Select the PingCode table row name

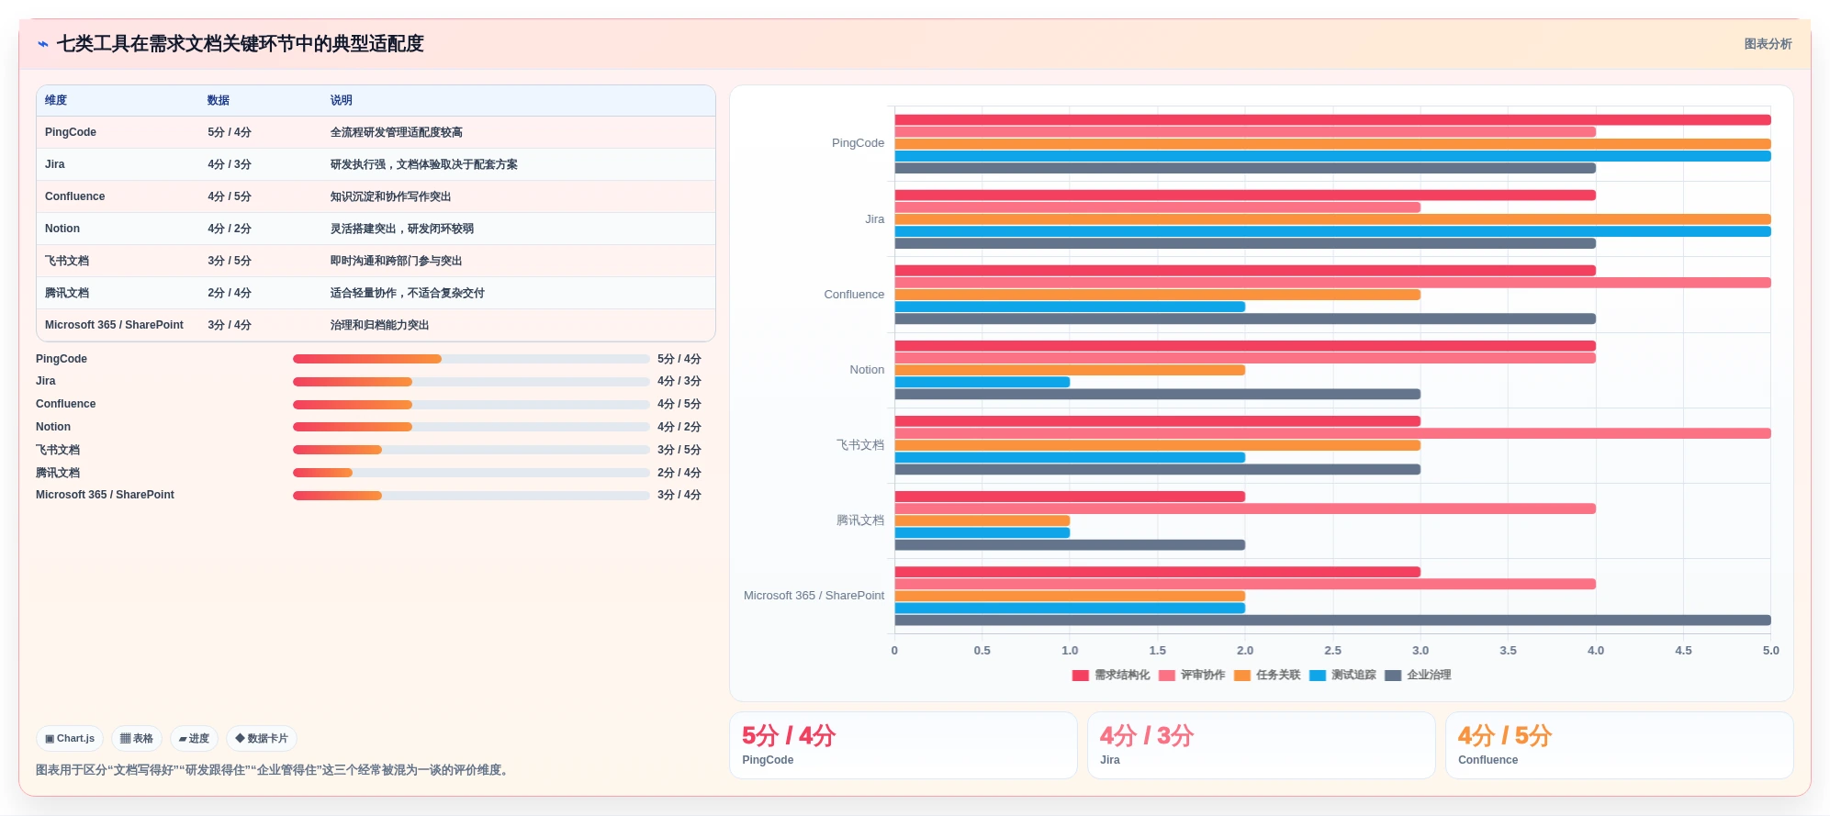(x=71, y=133)
